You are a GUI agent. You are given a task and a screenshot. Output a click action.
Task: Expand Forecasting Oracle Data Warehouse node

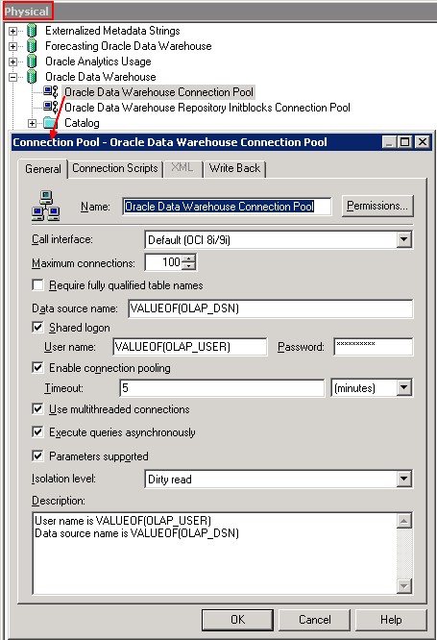(13, 46)
